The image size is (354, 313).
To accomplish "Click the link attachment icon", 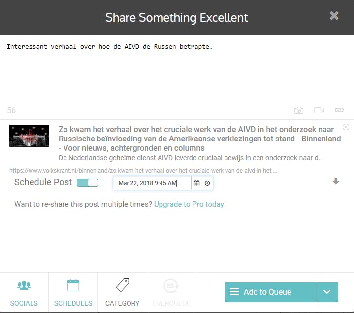I will [x=339, y=110].
